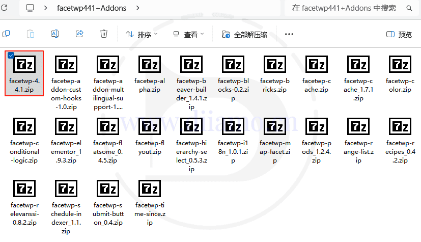Toggle the preview pane button
Image resolution: width=421 pixels, height=242 pixels.
(x=399, y=34)
